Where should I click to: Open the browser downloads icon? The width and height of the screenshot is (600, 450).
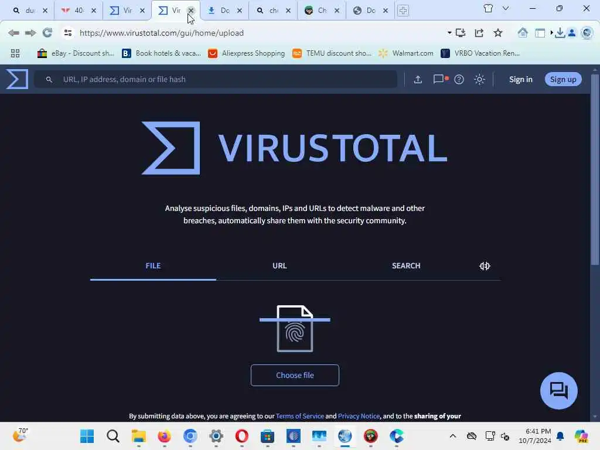tap(560, 33)
